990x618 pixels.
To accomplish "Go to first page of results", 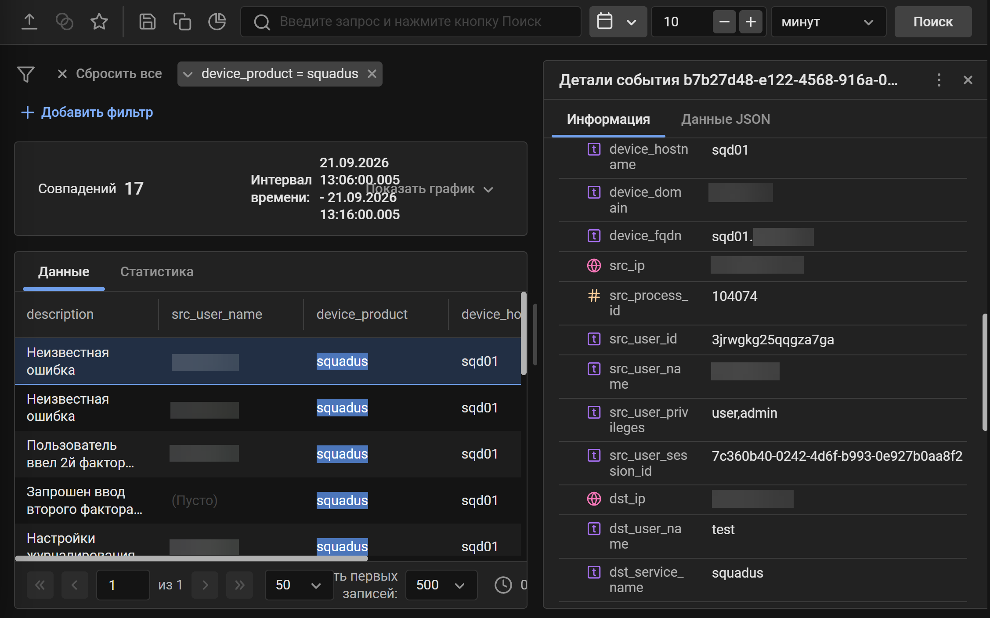I will [x=40, y=585].
